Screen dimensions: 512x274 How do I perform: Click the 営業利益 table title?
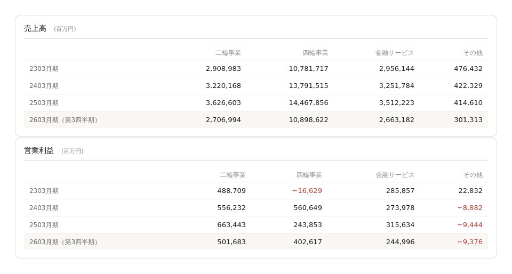coord(39,151)
